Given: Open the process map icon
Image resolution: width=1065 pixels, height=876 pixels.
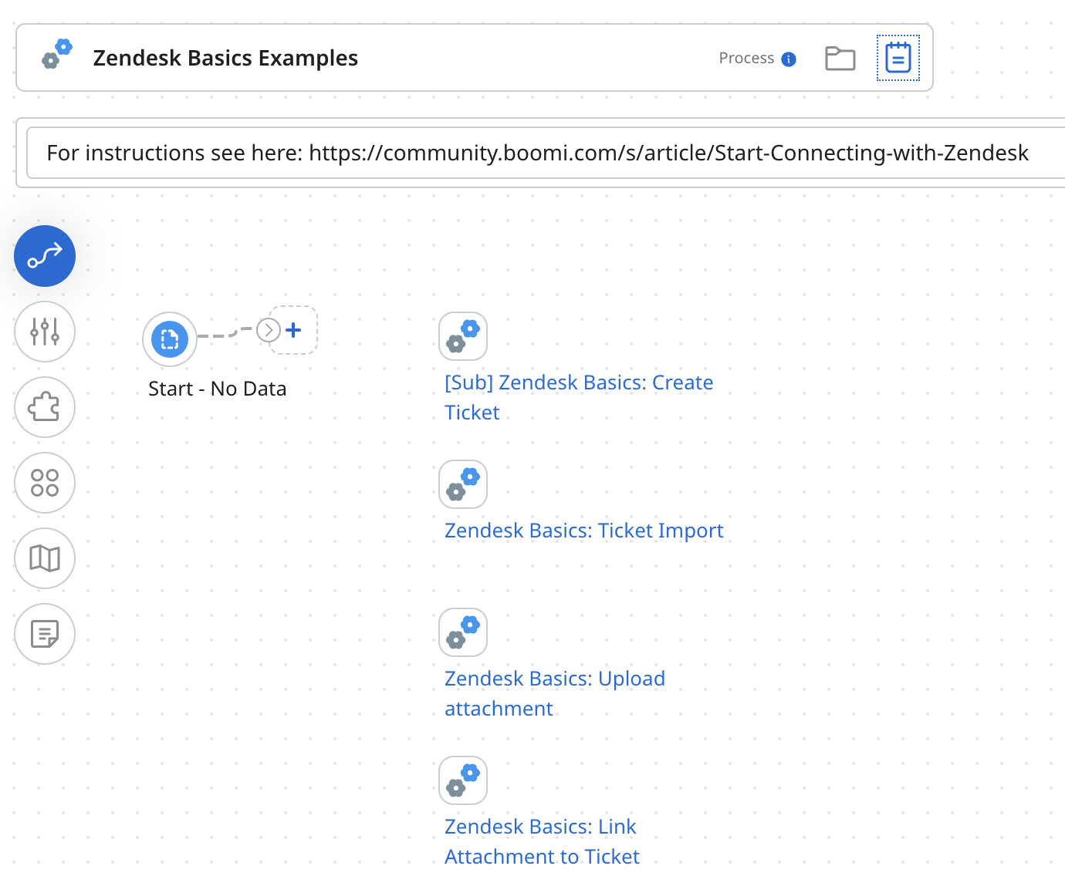Looking at the screenshot, I should tap(44, 558).
